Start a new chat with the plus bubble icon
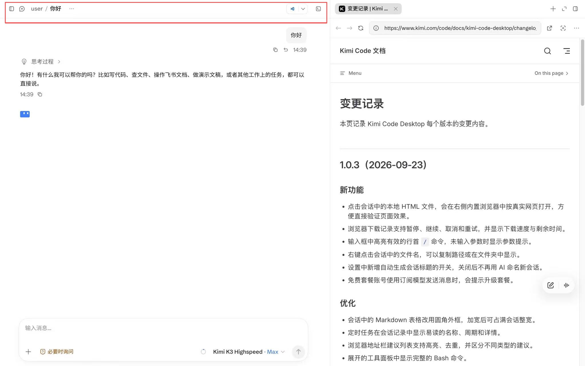This screenshot has width=585, height=366. click(x=22, y=9)
